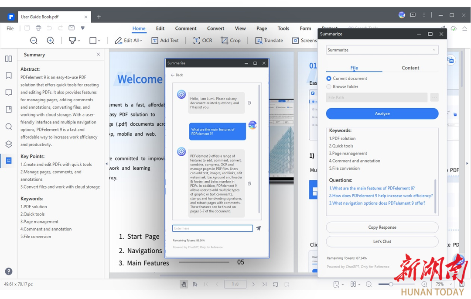Click question about navigation options
The image size is (471, 299).
pyautogui.click(x=377, y=203)
